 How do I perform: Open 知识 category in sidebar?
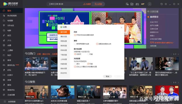tap(9, 55)
